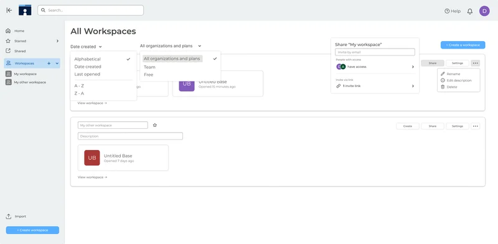Click Share button for My workspace
The width and height of the screenshot is (498, 244).
[x=432, y=63]
